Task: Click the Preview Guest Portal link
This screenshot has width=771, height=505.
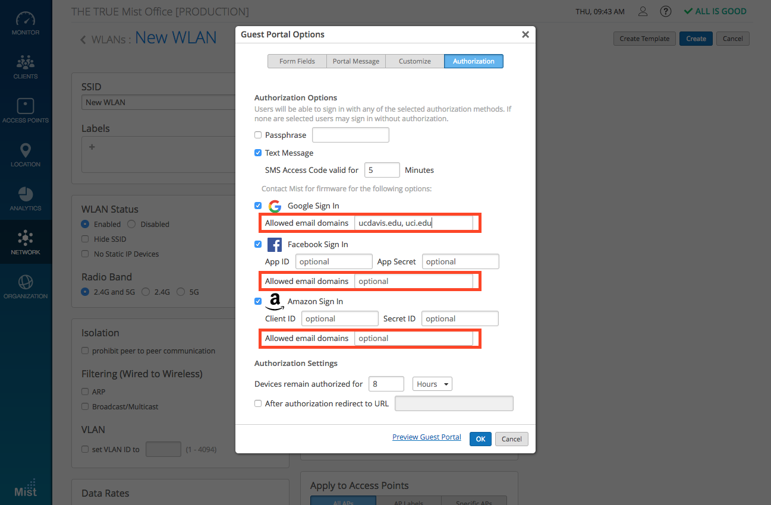Action: click(426, 437)
